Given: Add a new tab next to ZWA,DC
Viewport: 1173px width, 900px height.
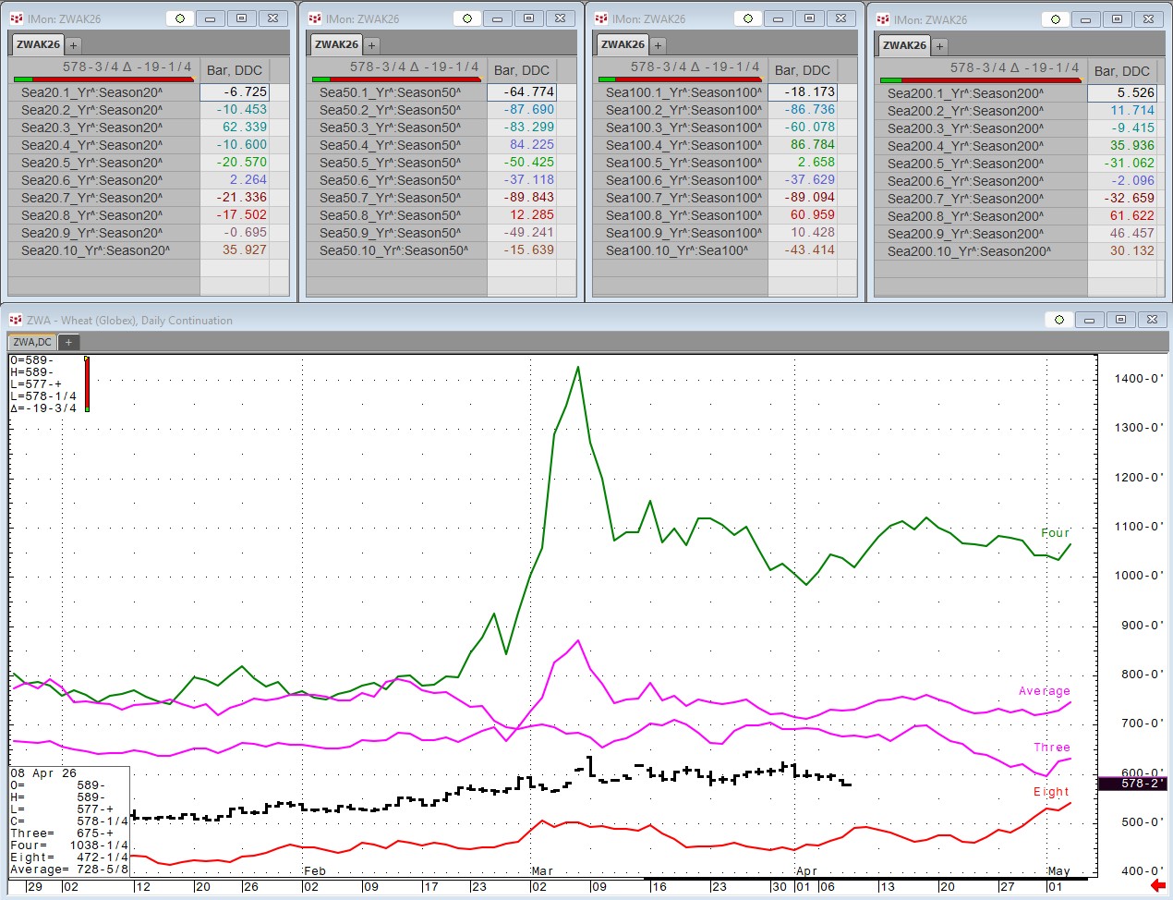Looking at the screenshot, I should pos(68,342).
